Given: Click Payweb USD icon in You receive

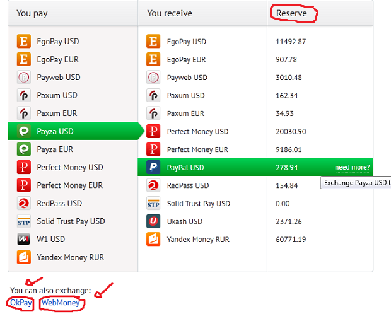Looking at the screenshot, I should tap(153, 78).
